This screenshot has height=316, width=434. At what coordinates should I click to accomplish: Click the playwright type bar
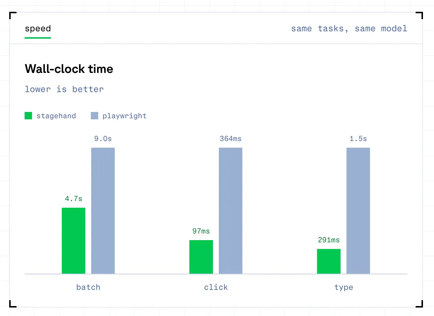pos(358,211)
